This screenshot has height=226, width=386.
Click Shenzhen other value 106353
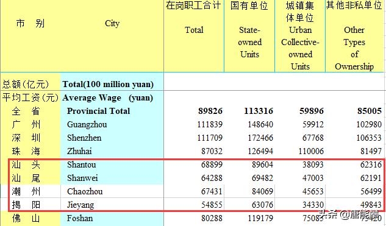pos(369,138)
